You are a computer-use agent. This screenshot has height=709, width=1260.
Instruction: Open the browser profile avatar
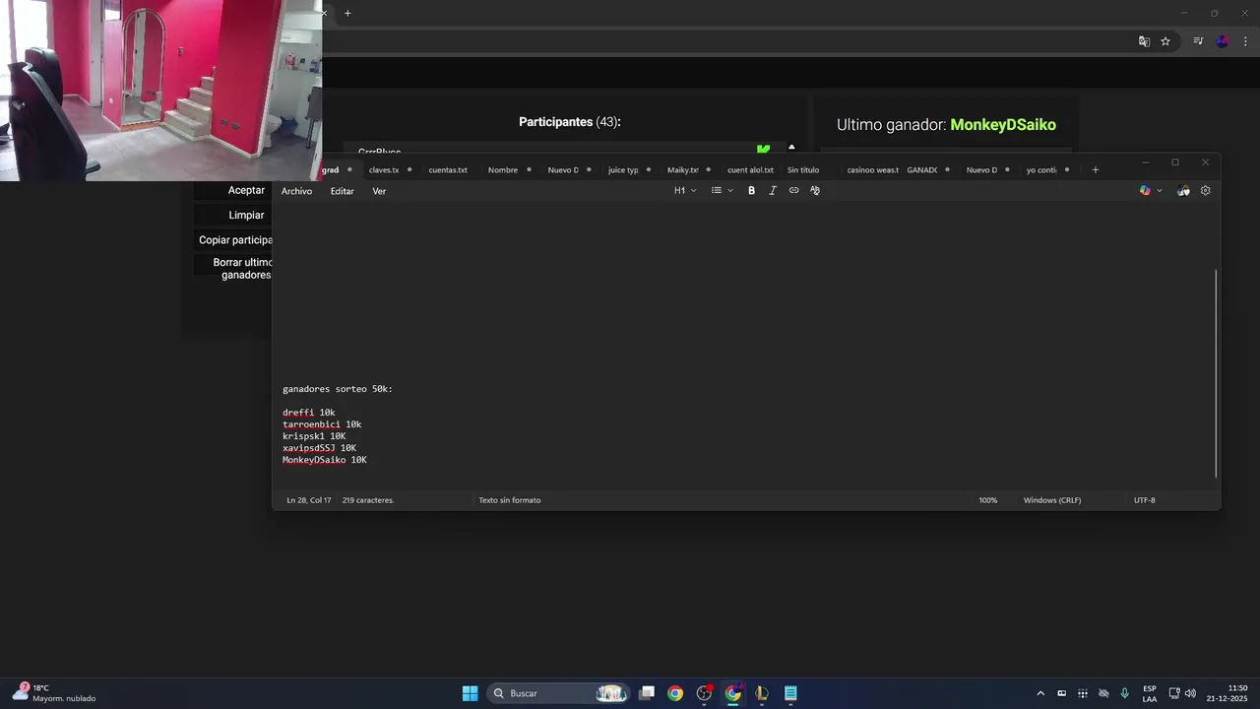[1223, 41]
